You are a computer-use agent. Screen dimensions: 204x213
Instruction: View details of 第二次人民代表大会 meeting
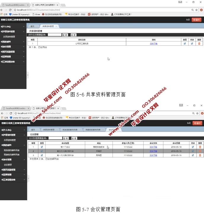42,151
